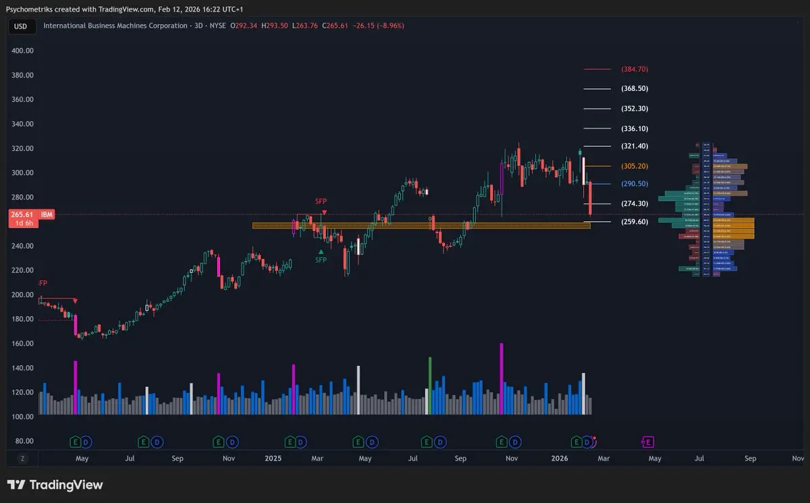Select the (352.30) price level label

point(634,109)
